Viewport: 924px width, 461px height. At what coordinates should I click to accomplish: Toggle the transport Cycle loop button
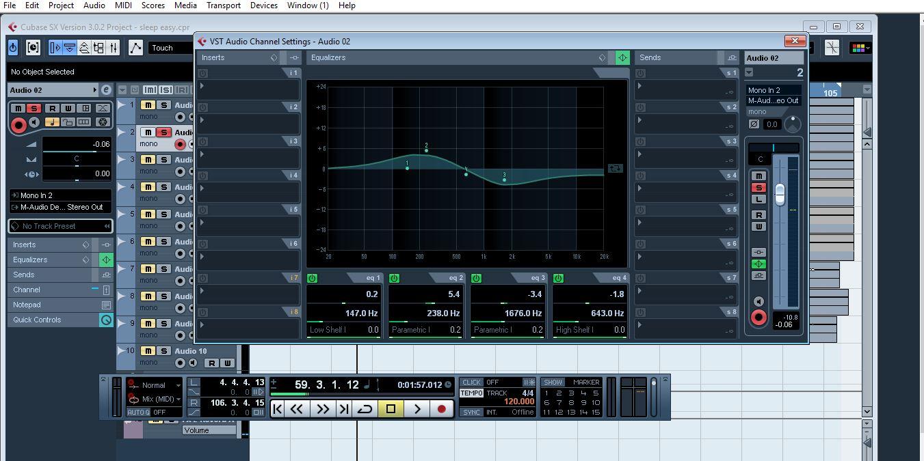[x=365, y=409]
